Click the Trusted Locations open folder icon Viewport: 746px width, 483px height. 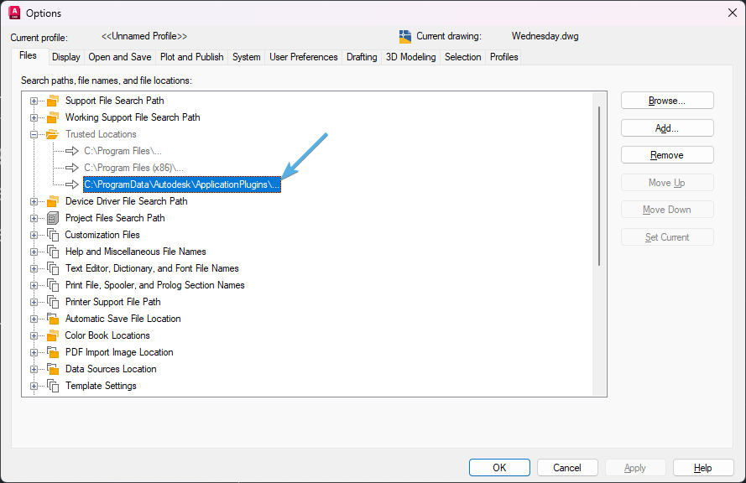(52, 134)
